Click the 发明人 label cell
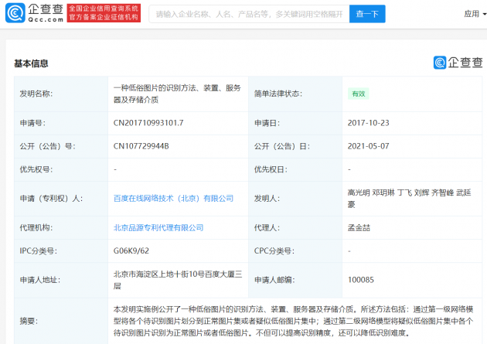 click(x=295, y=199)
